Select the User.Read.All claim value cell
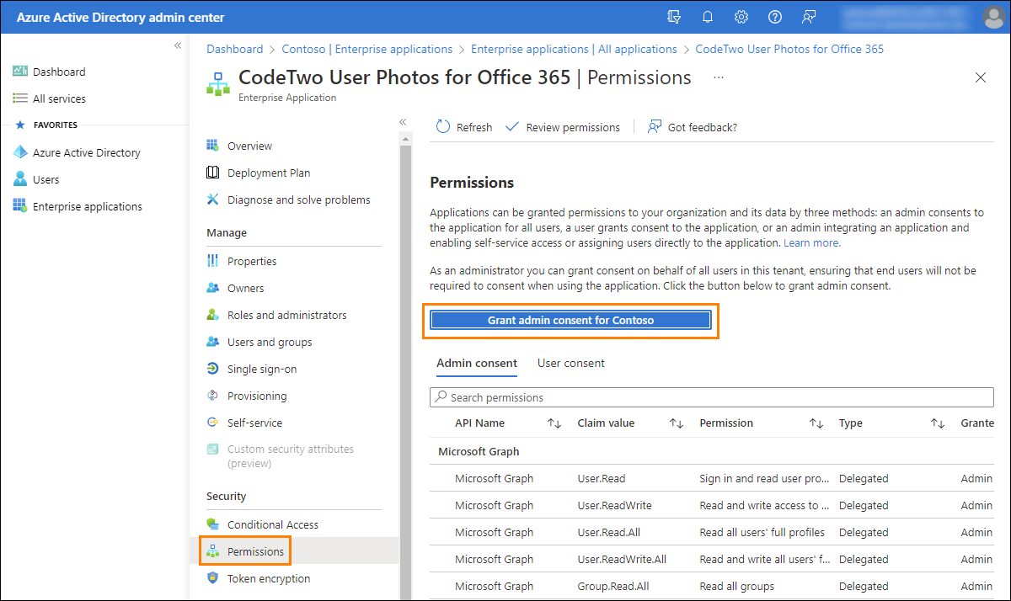 tap(609, 532)
